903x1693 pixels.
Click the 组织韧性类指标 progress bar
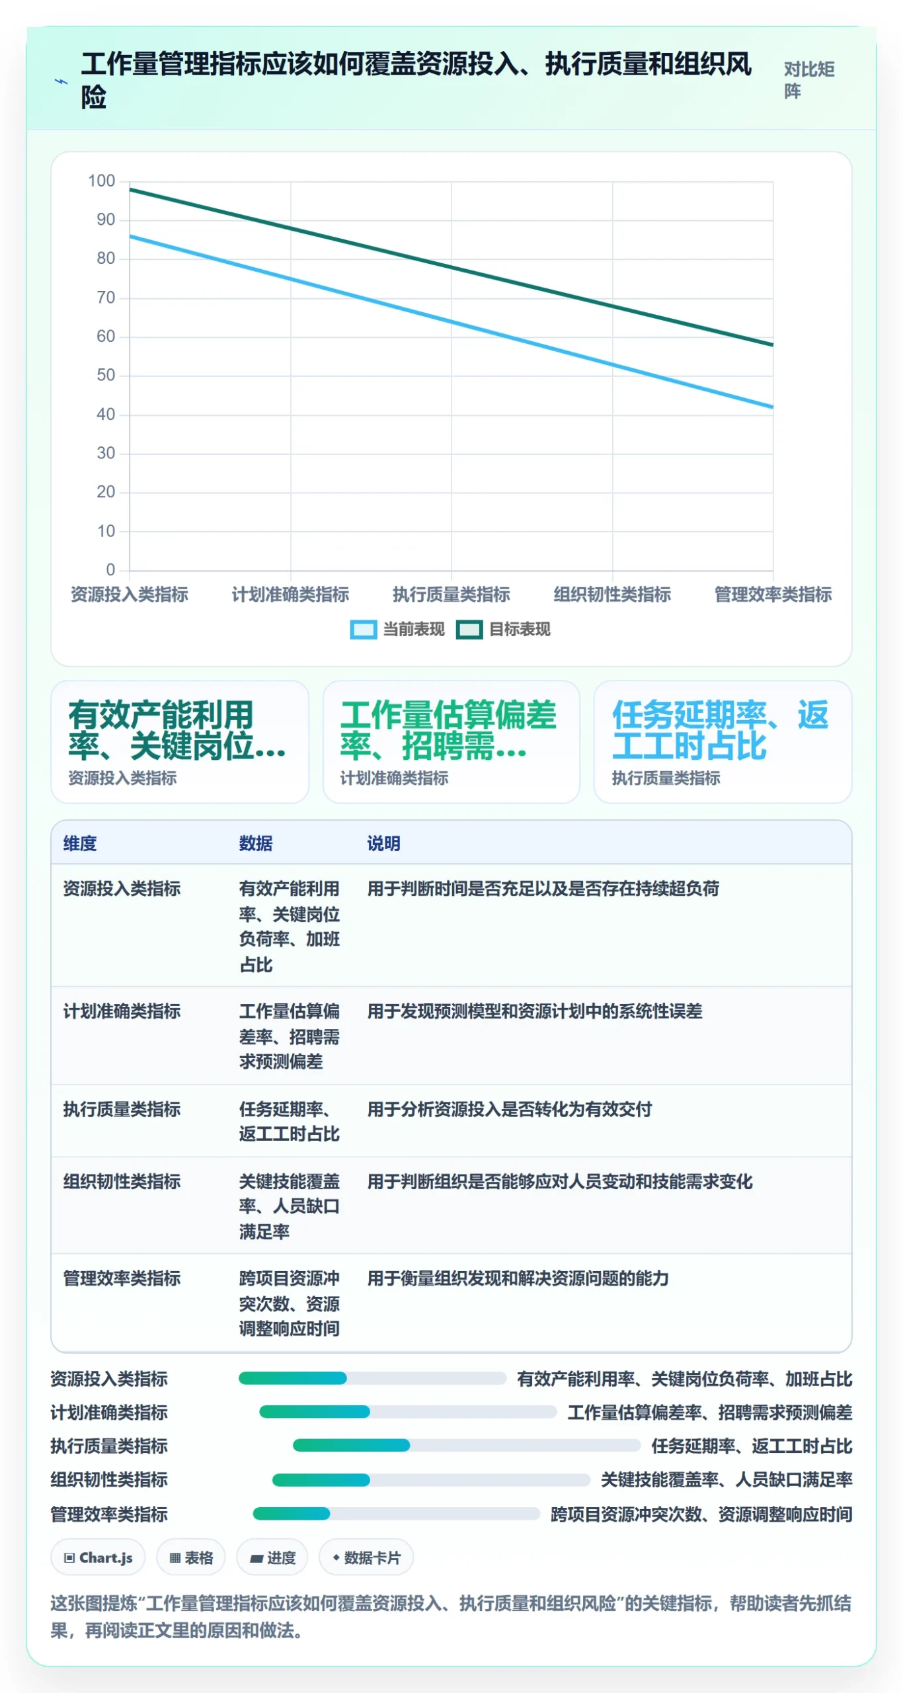coord(431,1479)
